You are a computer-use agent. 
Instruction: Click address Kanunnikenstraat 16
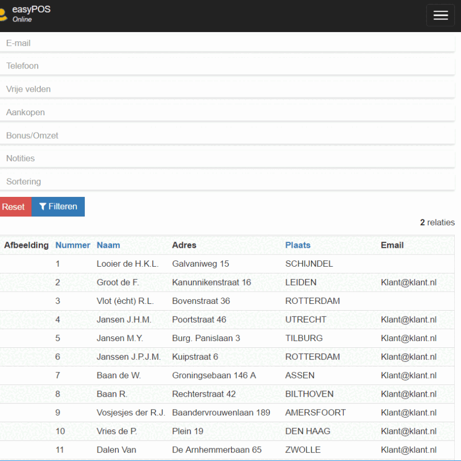[212, 282]
